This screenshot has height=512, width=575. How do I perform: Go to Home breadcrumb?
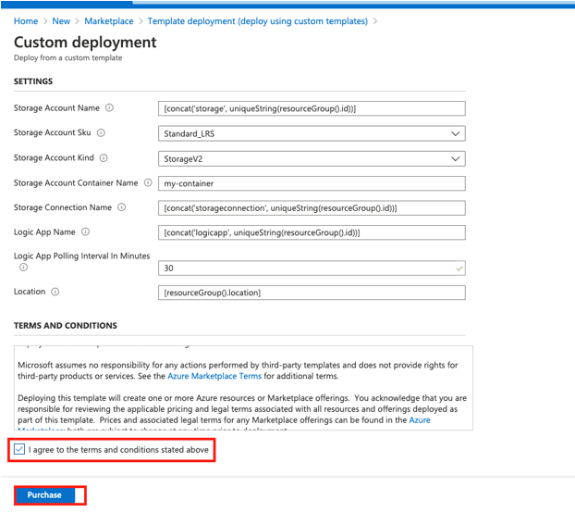click(26, 21)
